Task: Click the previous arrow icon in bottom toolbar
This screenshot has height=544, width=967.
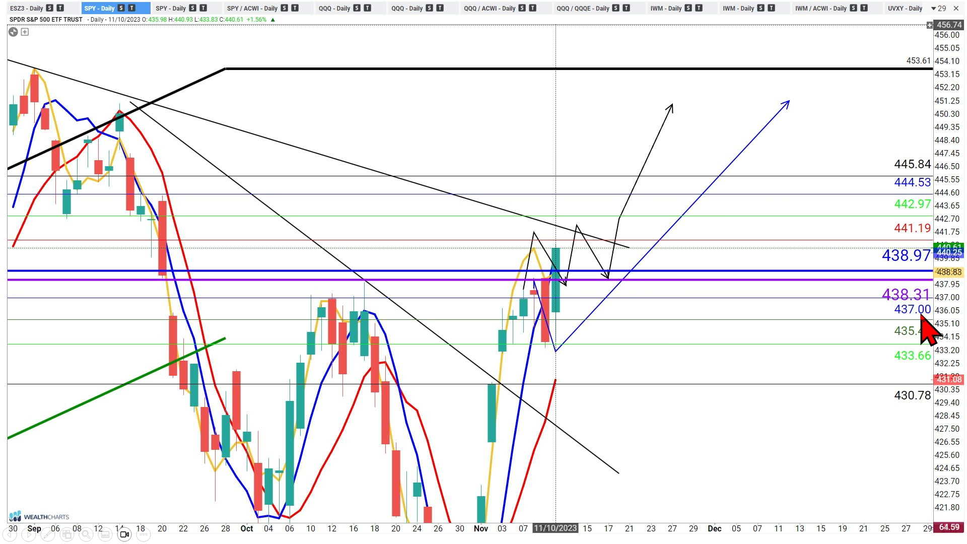Action: [9, 534]
